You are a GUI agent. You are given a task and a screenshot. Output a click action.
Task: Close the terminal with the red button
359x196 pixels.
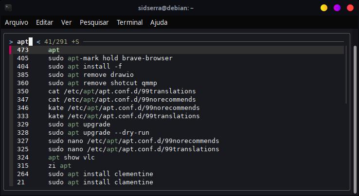click(x=349, y=8)
